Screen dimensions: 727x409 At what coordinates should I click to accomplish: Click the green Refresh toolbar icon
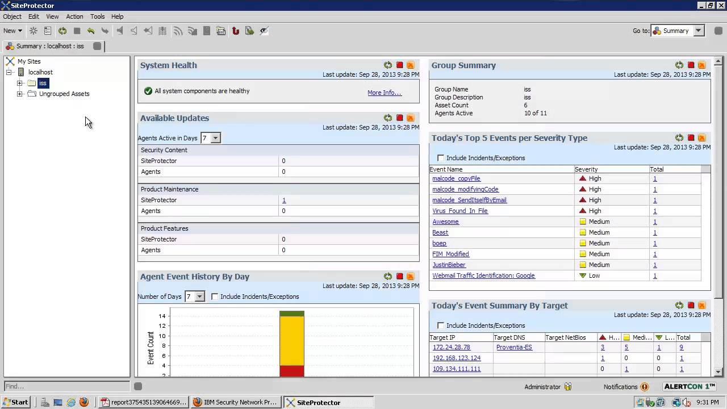point(62,31)
